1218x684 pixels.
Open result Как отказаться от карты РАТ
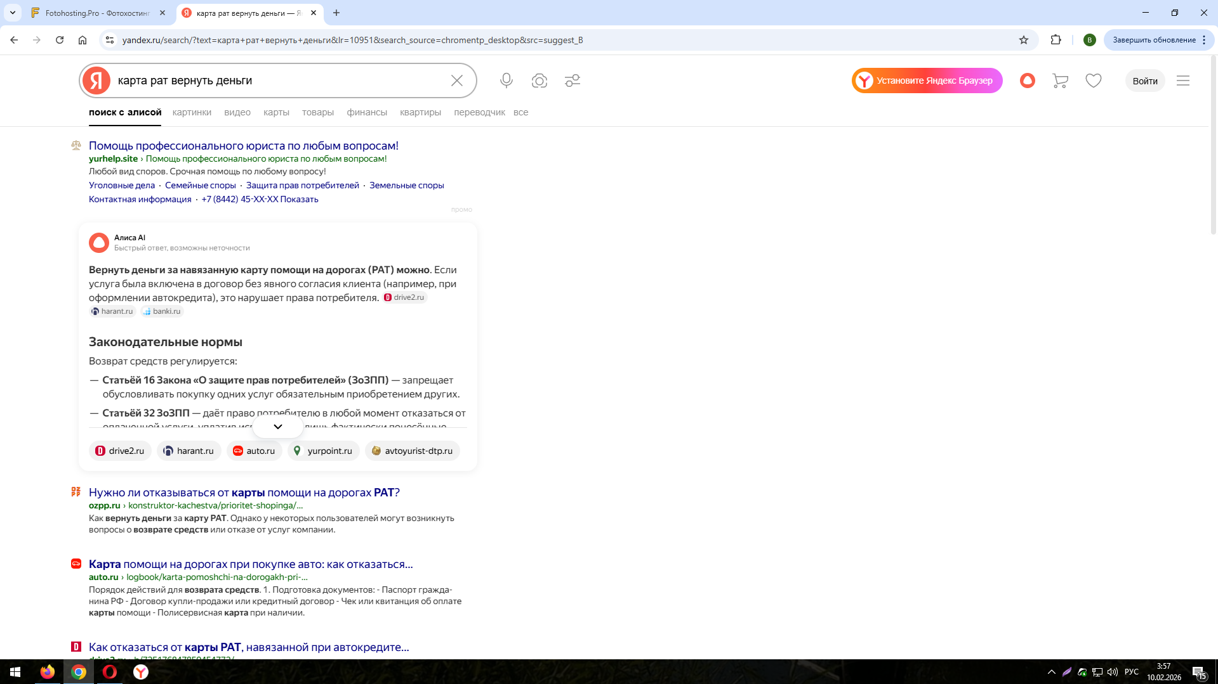249,647
